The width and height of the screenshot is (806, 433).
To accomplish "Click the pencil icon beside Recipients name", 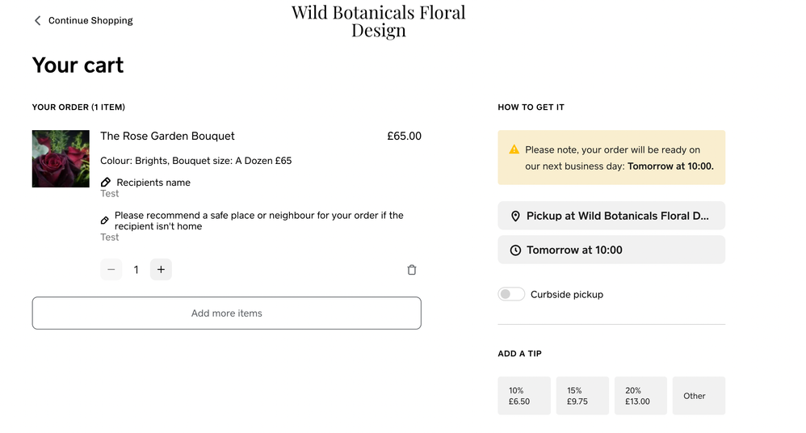I will pos(106,183).
